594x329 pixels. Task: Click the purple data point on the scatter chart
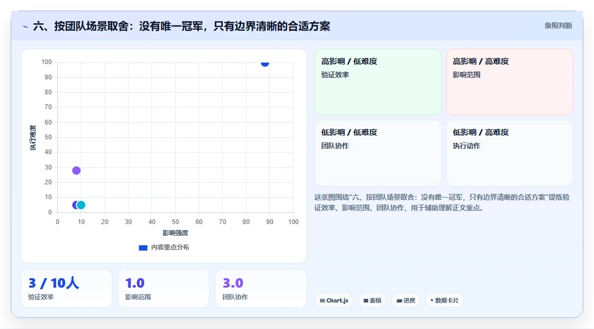click(x=76, y=171)
